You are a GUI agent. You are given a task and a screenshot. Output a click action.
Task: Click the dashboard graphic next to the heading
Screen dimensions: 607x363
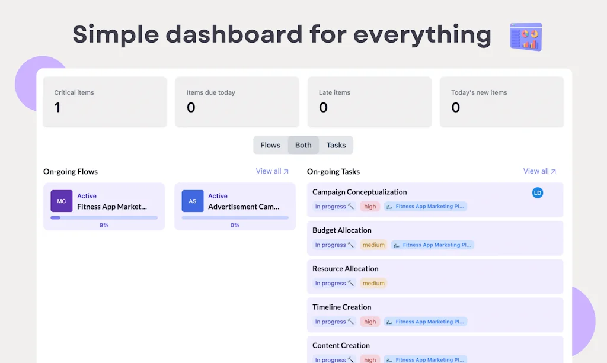(x=525, y=36)
